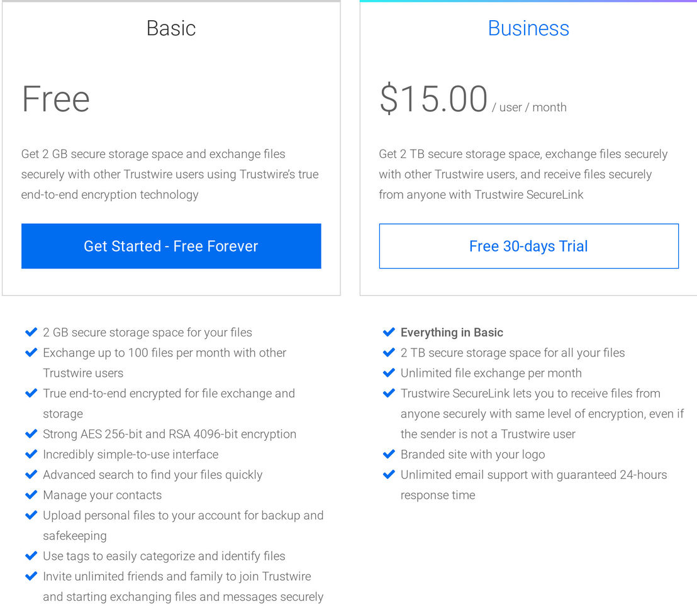Click checkmark beside Incredibly simple-to-use interface
The height and width of the screenshot is (612, 697).
coord(31,454)
